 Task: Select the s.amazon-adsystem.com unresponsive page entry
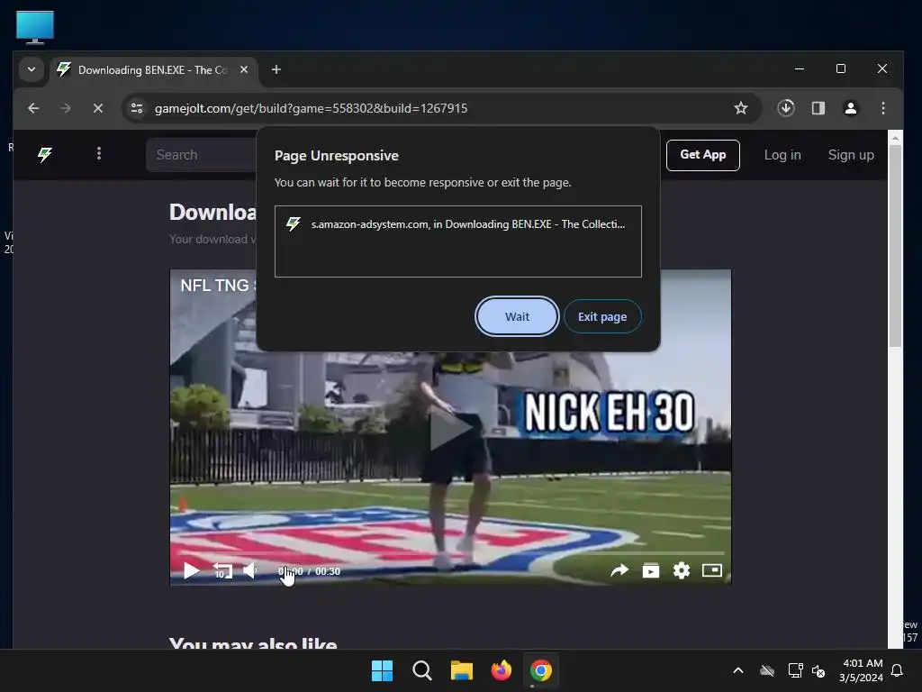(458, 224)
